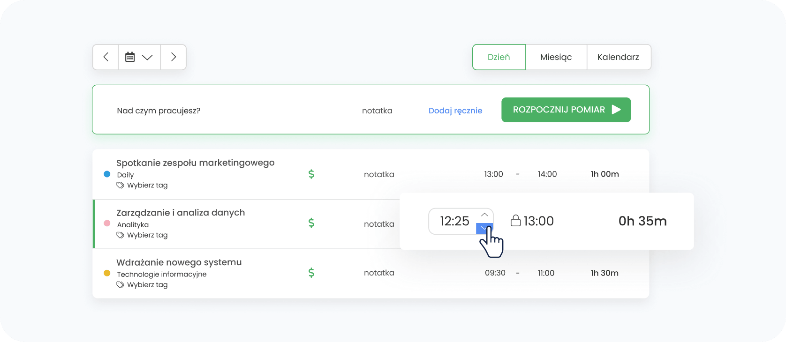This screenshot has width=786, height=342.
Task: Click the blue project color dot for Daily
Action: click(107, 174)
